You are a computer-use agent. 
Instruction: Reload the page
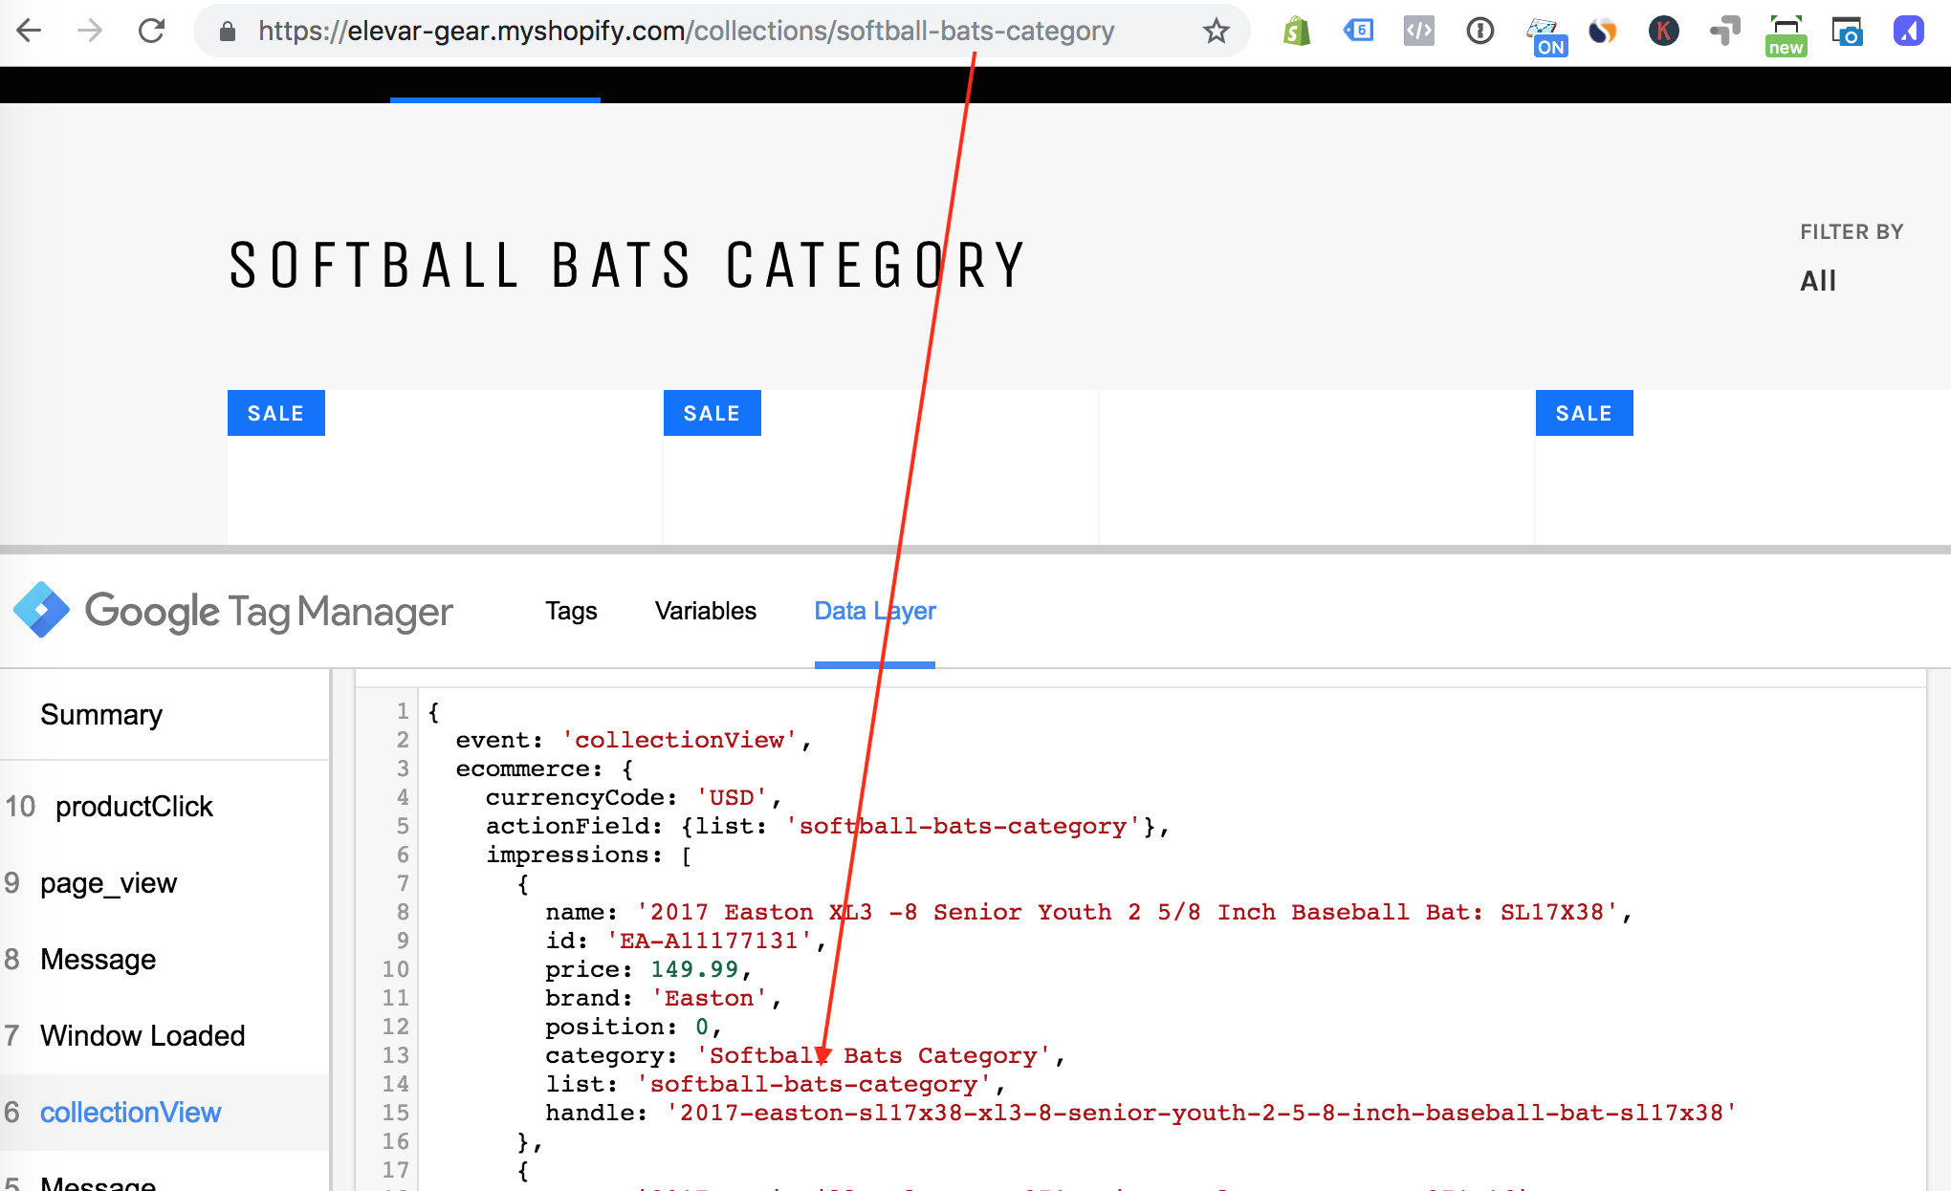(x=151, y=32)
